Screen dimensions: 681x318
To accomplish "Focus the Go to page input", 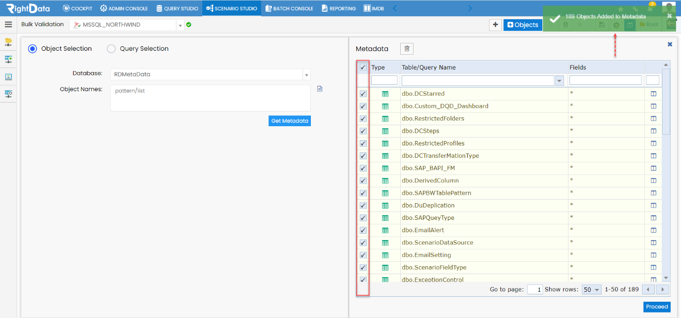I will pos(535,290).
